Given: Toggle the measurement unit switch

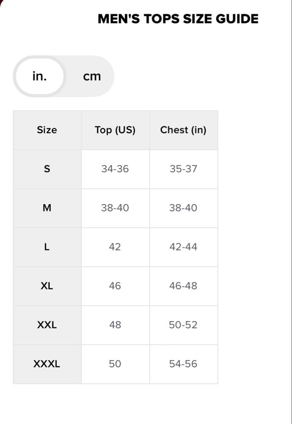Looking at the screenshot, I should point(64,76).
